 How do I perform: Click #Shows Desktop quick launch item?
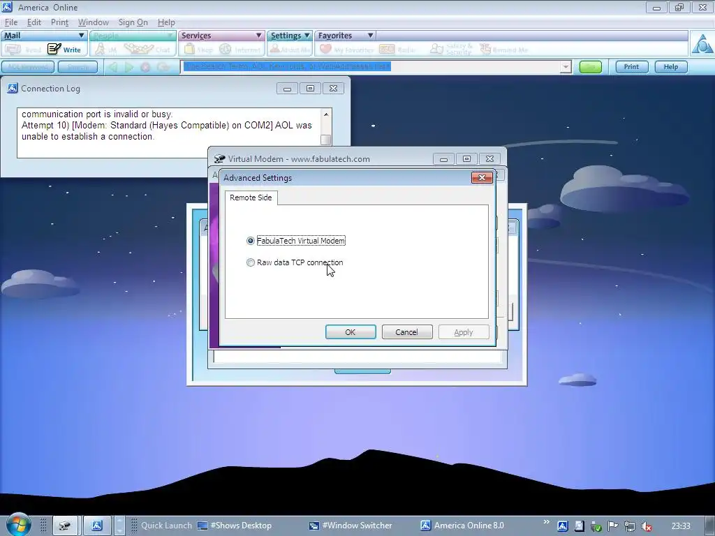(x=235, y=526)
